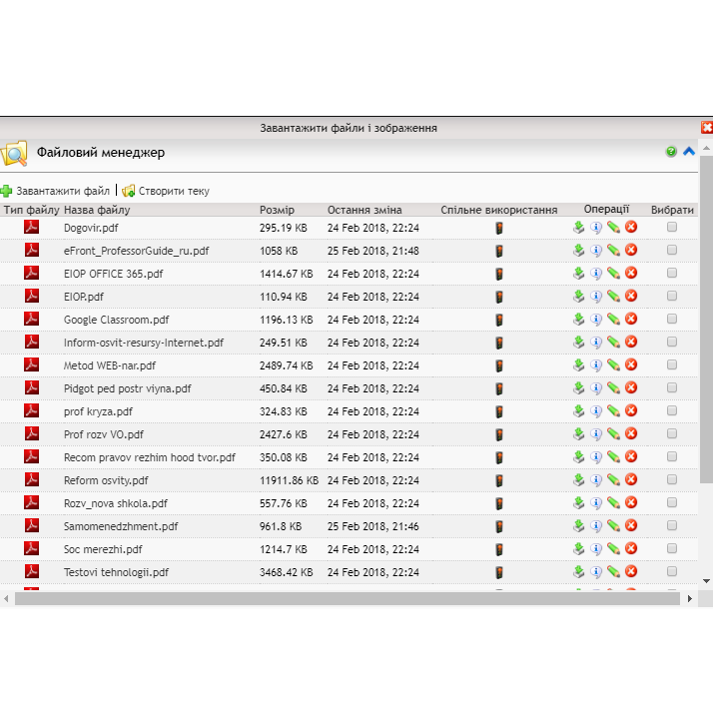The image size is (715, 715).
Task: Tick checkbox for Metod WEB-nar.pdf
Action: coord(672,364)
